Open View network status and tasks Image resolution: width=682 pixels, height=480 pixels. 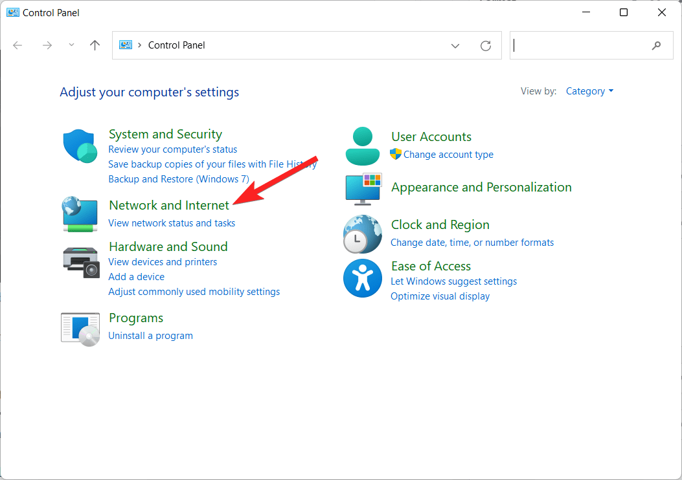pos(171,223)
